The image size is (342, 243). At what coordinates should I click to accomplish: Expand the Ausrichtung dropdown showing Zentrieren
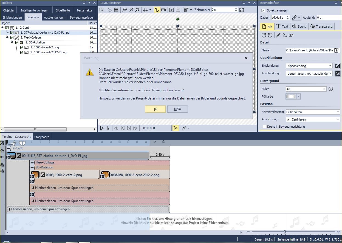point(313,119)
